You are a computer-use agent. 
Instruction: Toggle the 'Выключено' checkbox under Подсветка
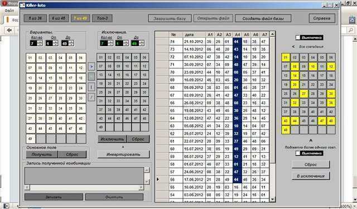(297, 153)
